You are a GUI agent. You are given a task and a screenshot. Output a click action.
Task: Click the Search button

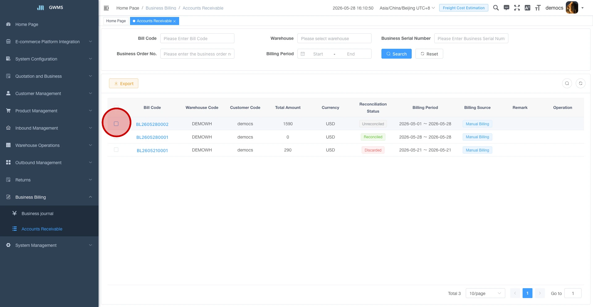[396, 54]
